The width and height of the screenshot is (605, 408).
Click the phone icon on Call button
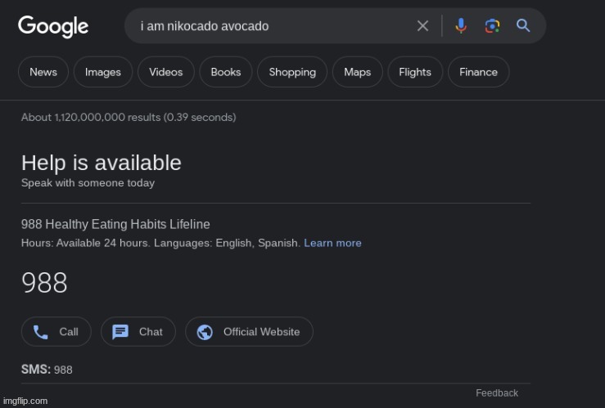coord(40,332)
